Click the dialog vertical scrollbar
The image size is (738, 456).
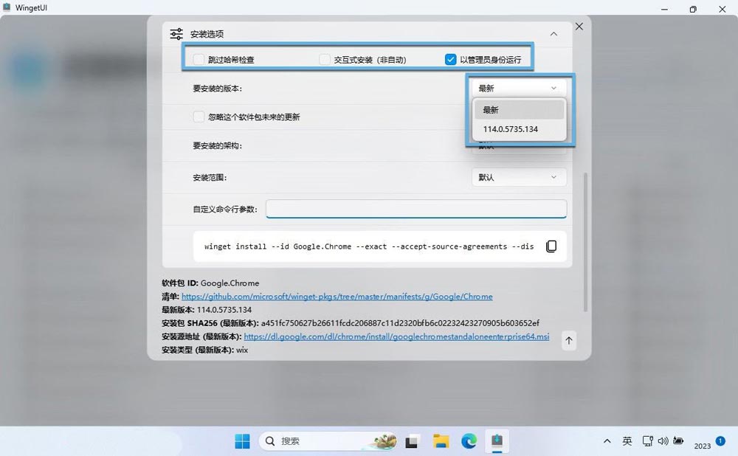(x=585, y=242)
